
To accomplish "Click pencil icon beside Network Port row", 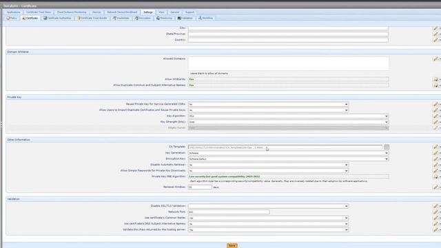I will coord(435,211).
